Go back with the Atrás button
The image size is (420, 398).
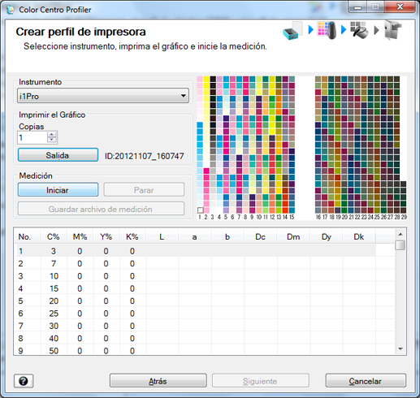[x=158, y=381]
